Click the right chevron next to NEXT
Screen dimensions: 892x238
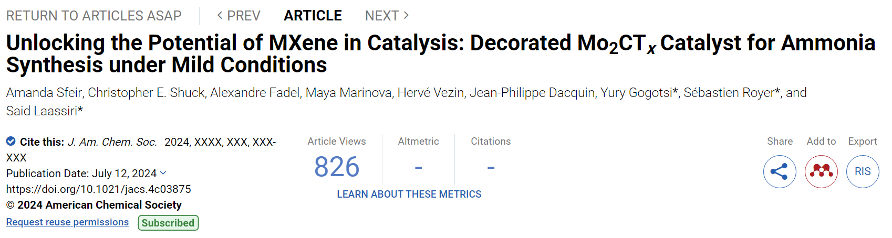[406, 15]
